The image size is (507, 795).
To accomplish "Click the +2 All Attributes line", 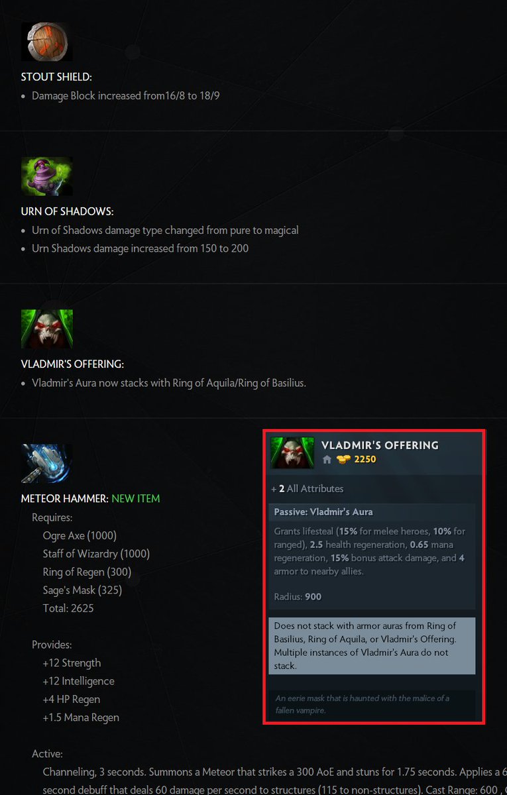I will (x=308, y=489).
